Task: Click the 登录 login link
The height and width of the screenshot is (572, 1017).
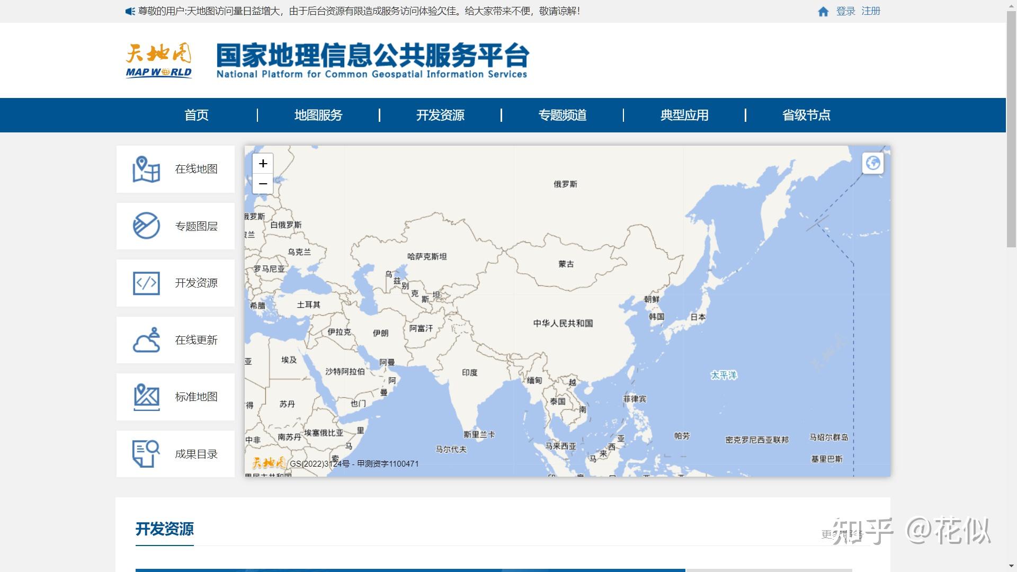Action: 845,11
